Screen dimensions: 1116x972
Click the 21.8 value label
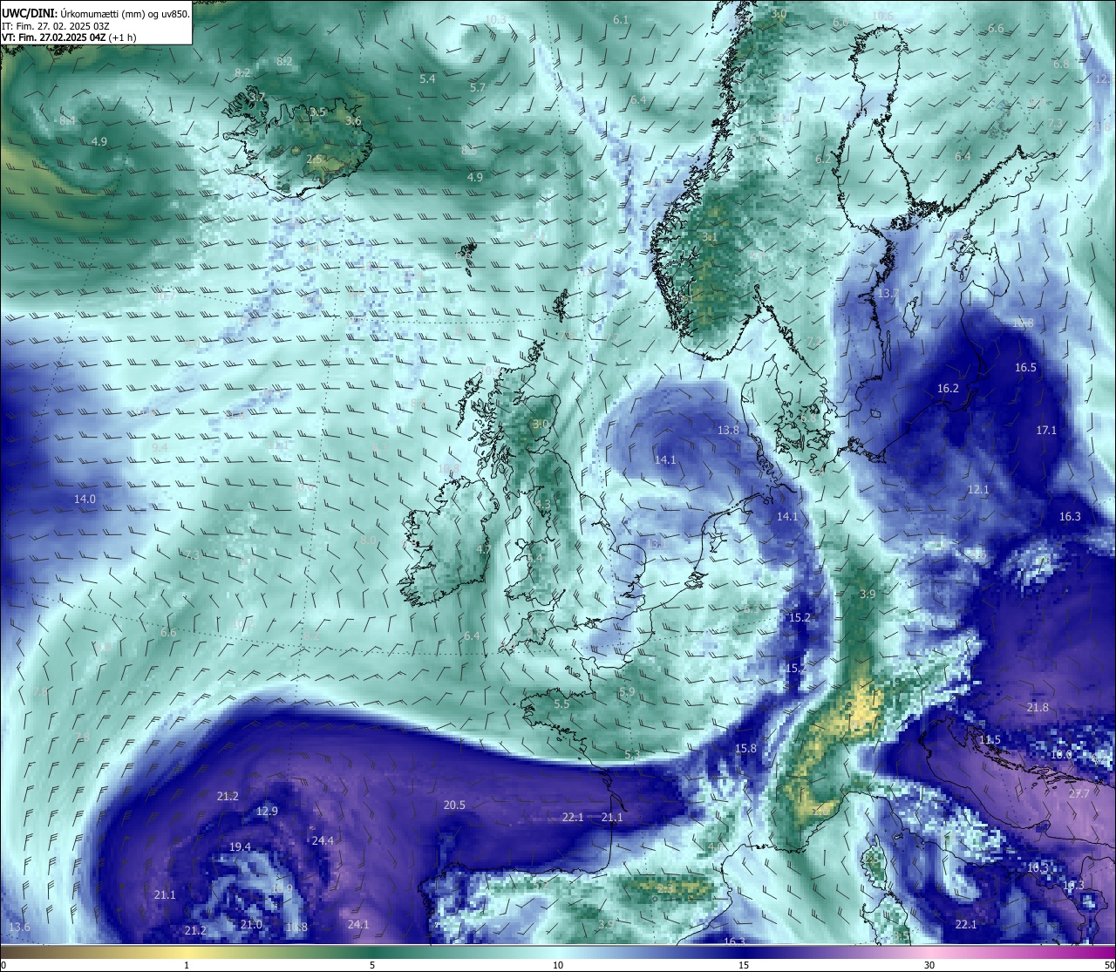(x=1038, y=707)
